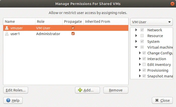Expand the Provisioning privilege node
The width and height of the screenshot is (176, 107).
coord(140,70)
